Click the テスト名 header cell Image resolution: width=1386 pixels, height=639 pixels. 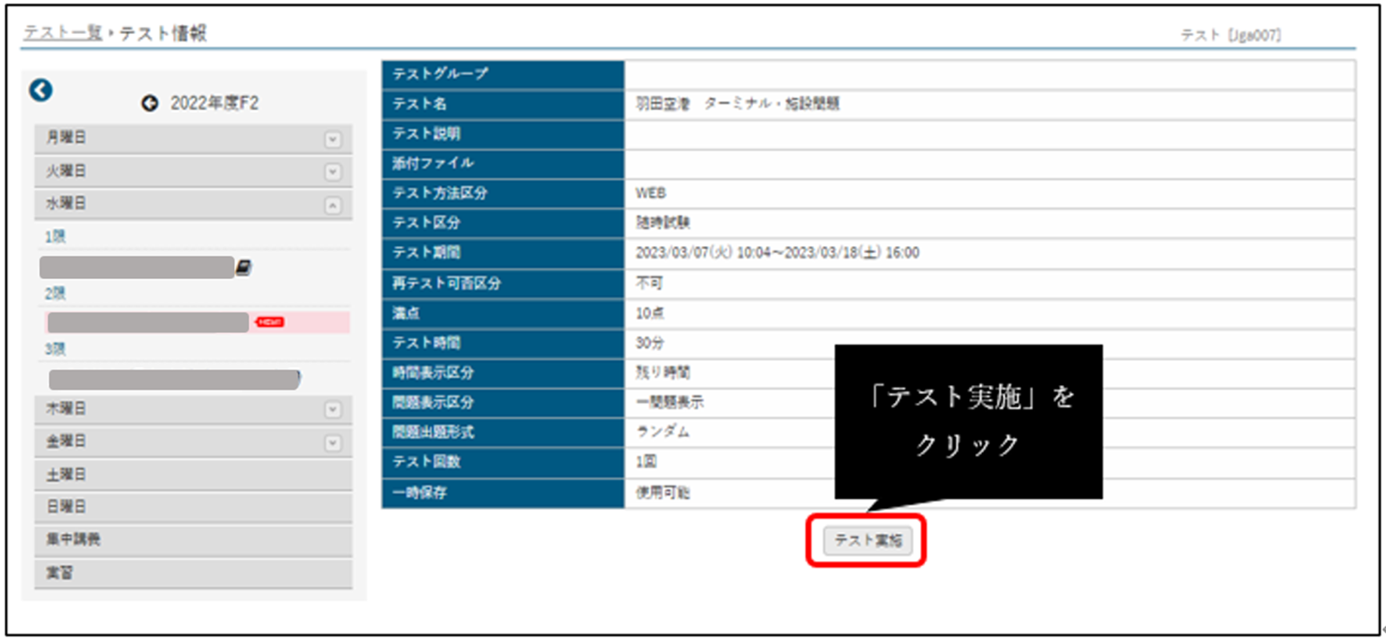pyautogui.click(x=503, y=104)
